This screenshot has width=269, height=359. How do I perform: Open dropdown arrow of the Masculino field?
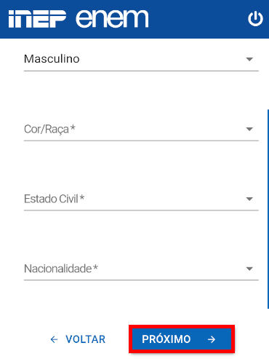249,59
